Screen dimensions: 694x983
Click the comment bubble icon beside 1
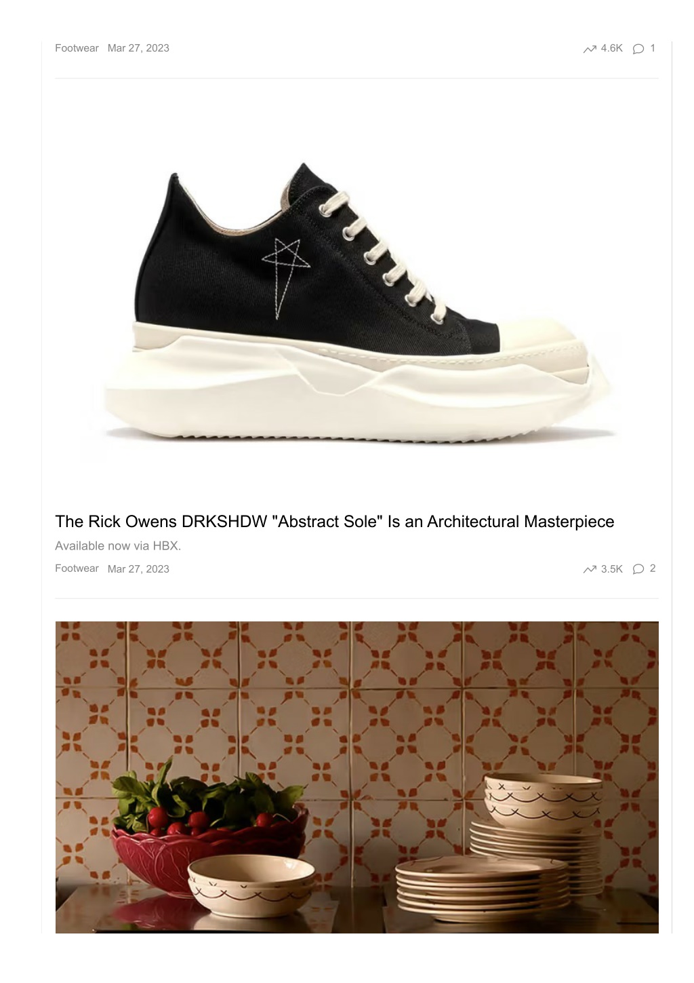638,49
